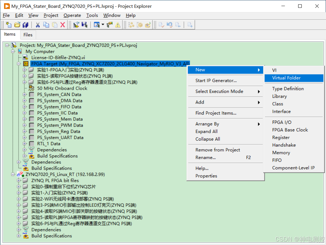Viewport: 326px width, 245px height.
Task: Open the Filter View dropdown arrow
Action: [x=103, y=24]
